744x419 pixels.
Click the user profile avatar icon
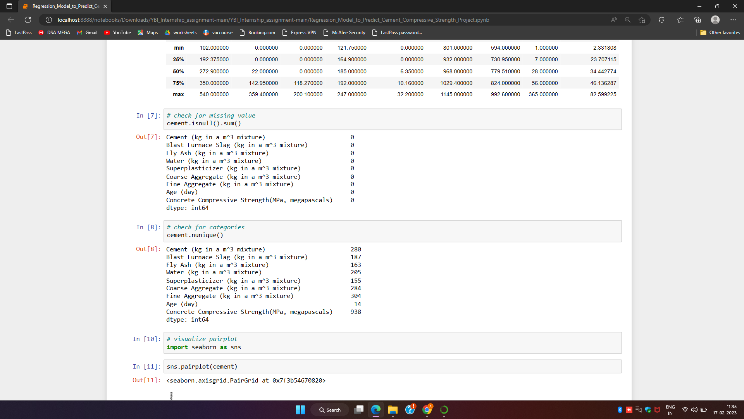[x=715, y=20]
